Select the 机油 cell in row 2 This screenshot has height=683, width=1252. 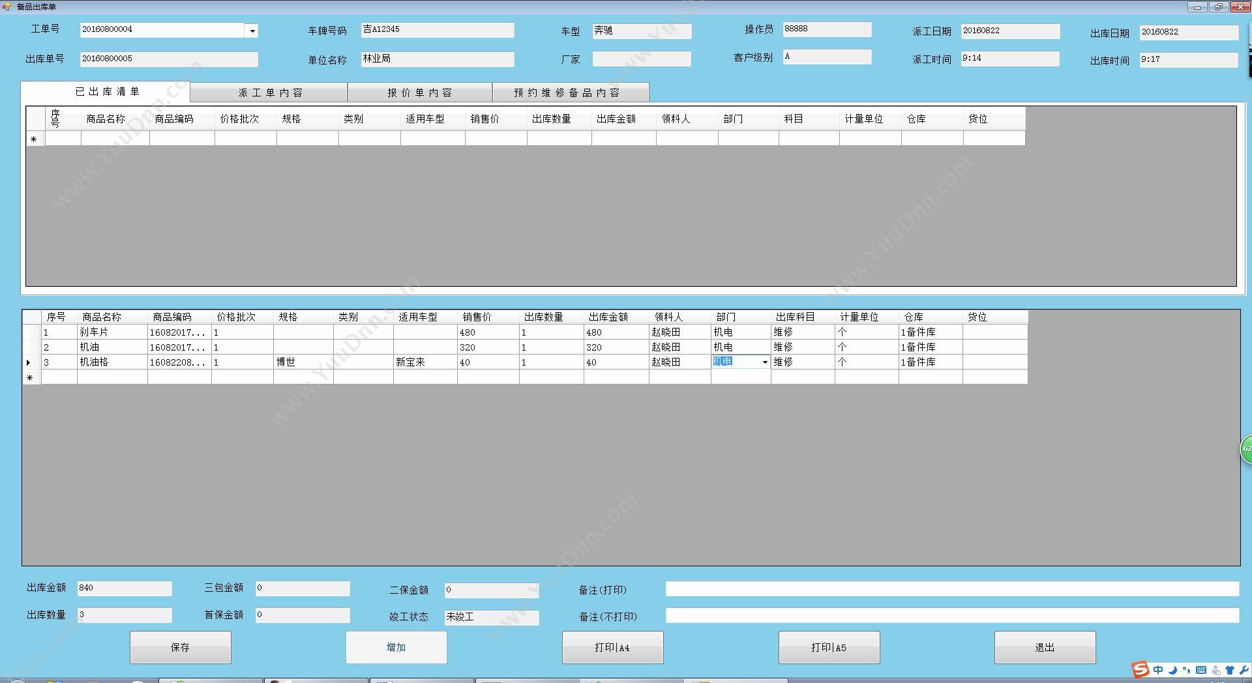pyautogui.click(x=112, y=347)
